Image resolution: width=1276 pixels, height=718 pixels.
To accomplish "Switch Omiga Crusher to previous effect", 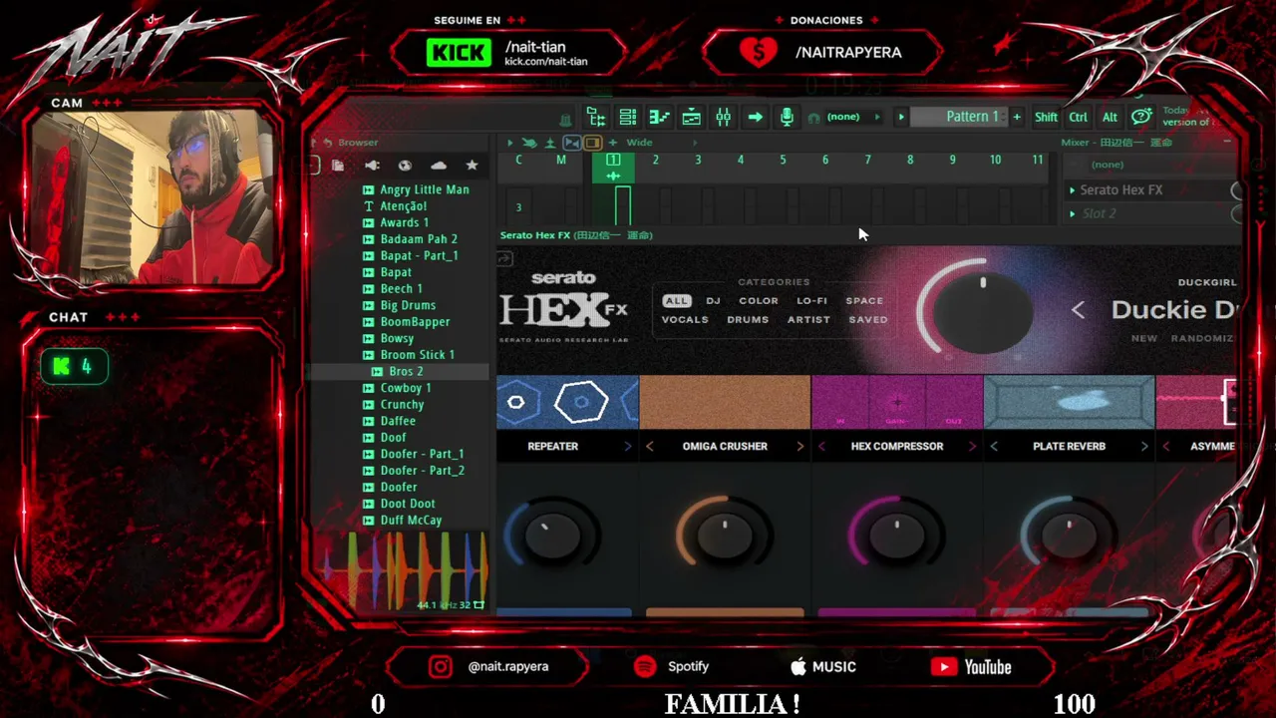I will (x=650, y=447).
